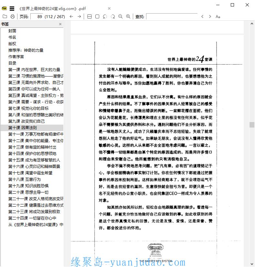
Task: Jump to 第九课 改变我们自己
Action: (x=27, y=121)
